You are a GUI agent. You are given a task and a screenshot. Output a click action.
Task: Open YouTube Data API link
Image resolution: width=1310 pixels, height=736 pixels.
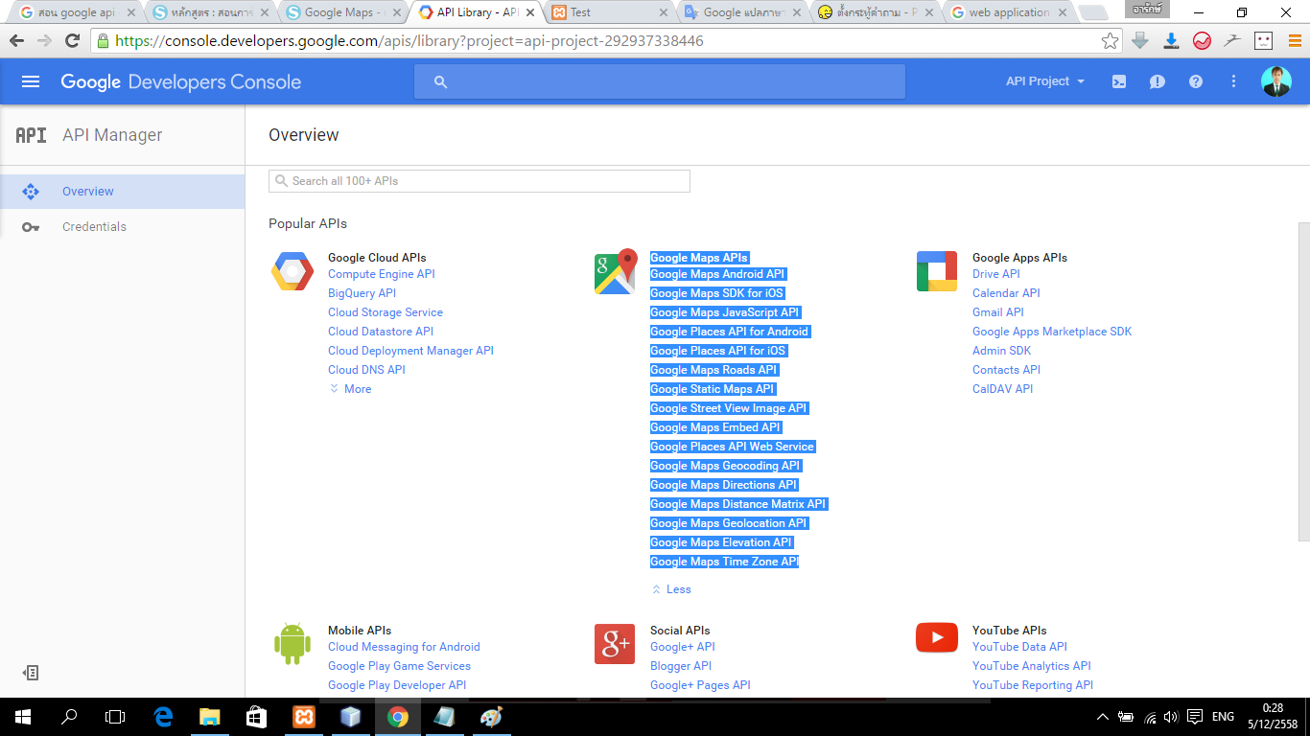click(x=1019, y=647)
